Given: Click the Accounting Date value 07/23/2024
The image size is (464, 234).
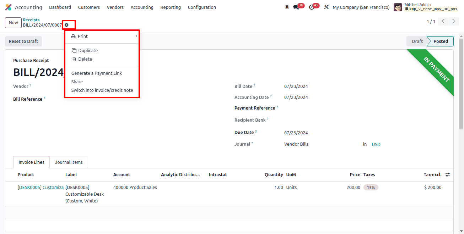Looking at the screenshot, I should point(296,97).
